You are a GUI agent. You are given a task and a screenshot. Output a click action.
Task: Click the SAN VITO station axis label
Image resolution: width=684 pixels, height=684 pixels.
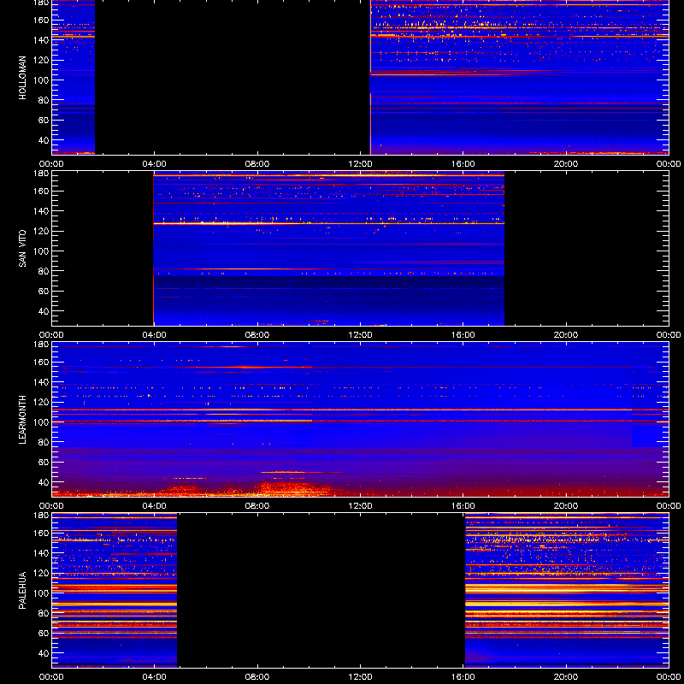coord(23,249)
